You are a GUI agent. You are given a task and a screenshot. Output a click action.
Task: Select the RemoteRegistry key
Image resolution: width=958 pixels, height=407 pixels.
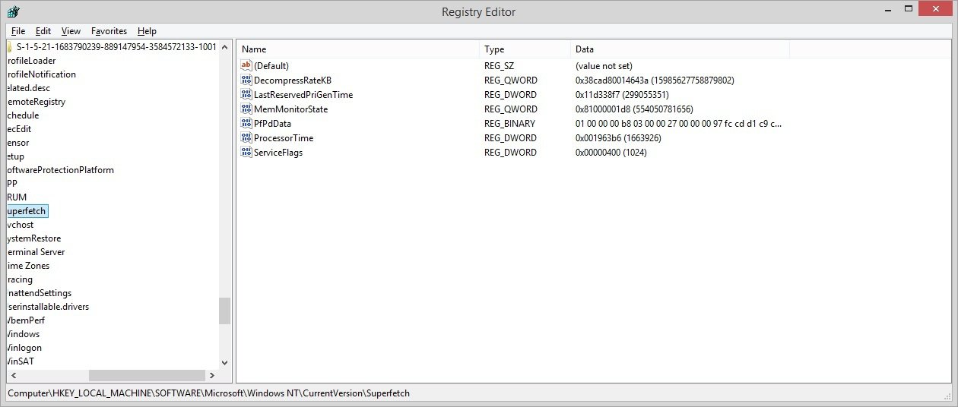(36, 102)
